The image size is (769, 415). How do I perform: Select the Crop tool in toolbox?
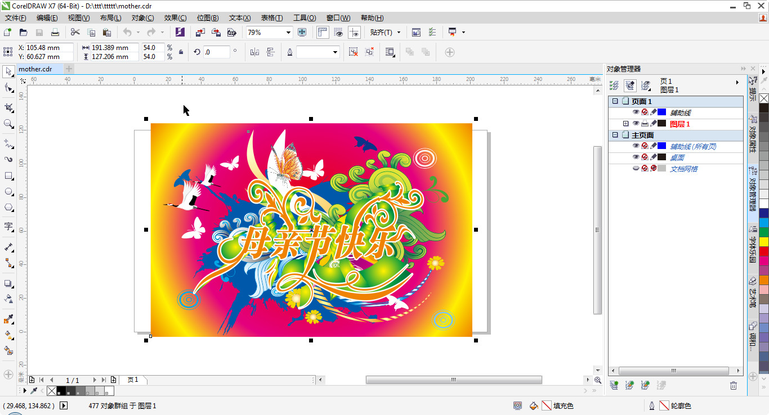tap(8, 107)
